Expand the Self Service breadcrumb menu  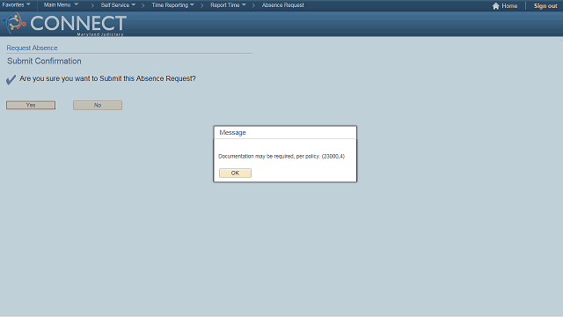pyautogui.click(x=118, y=5)
